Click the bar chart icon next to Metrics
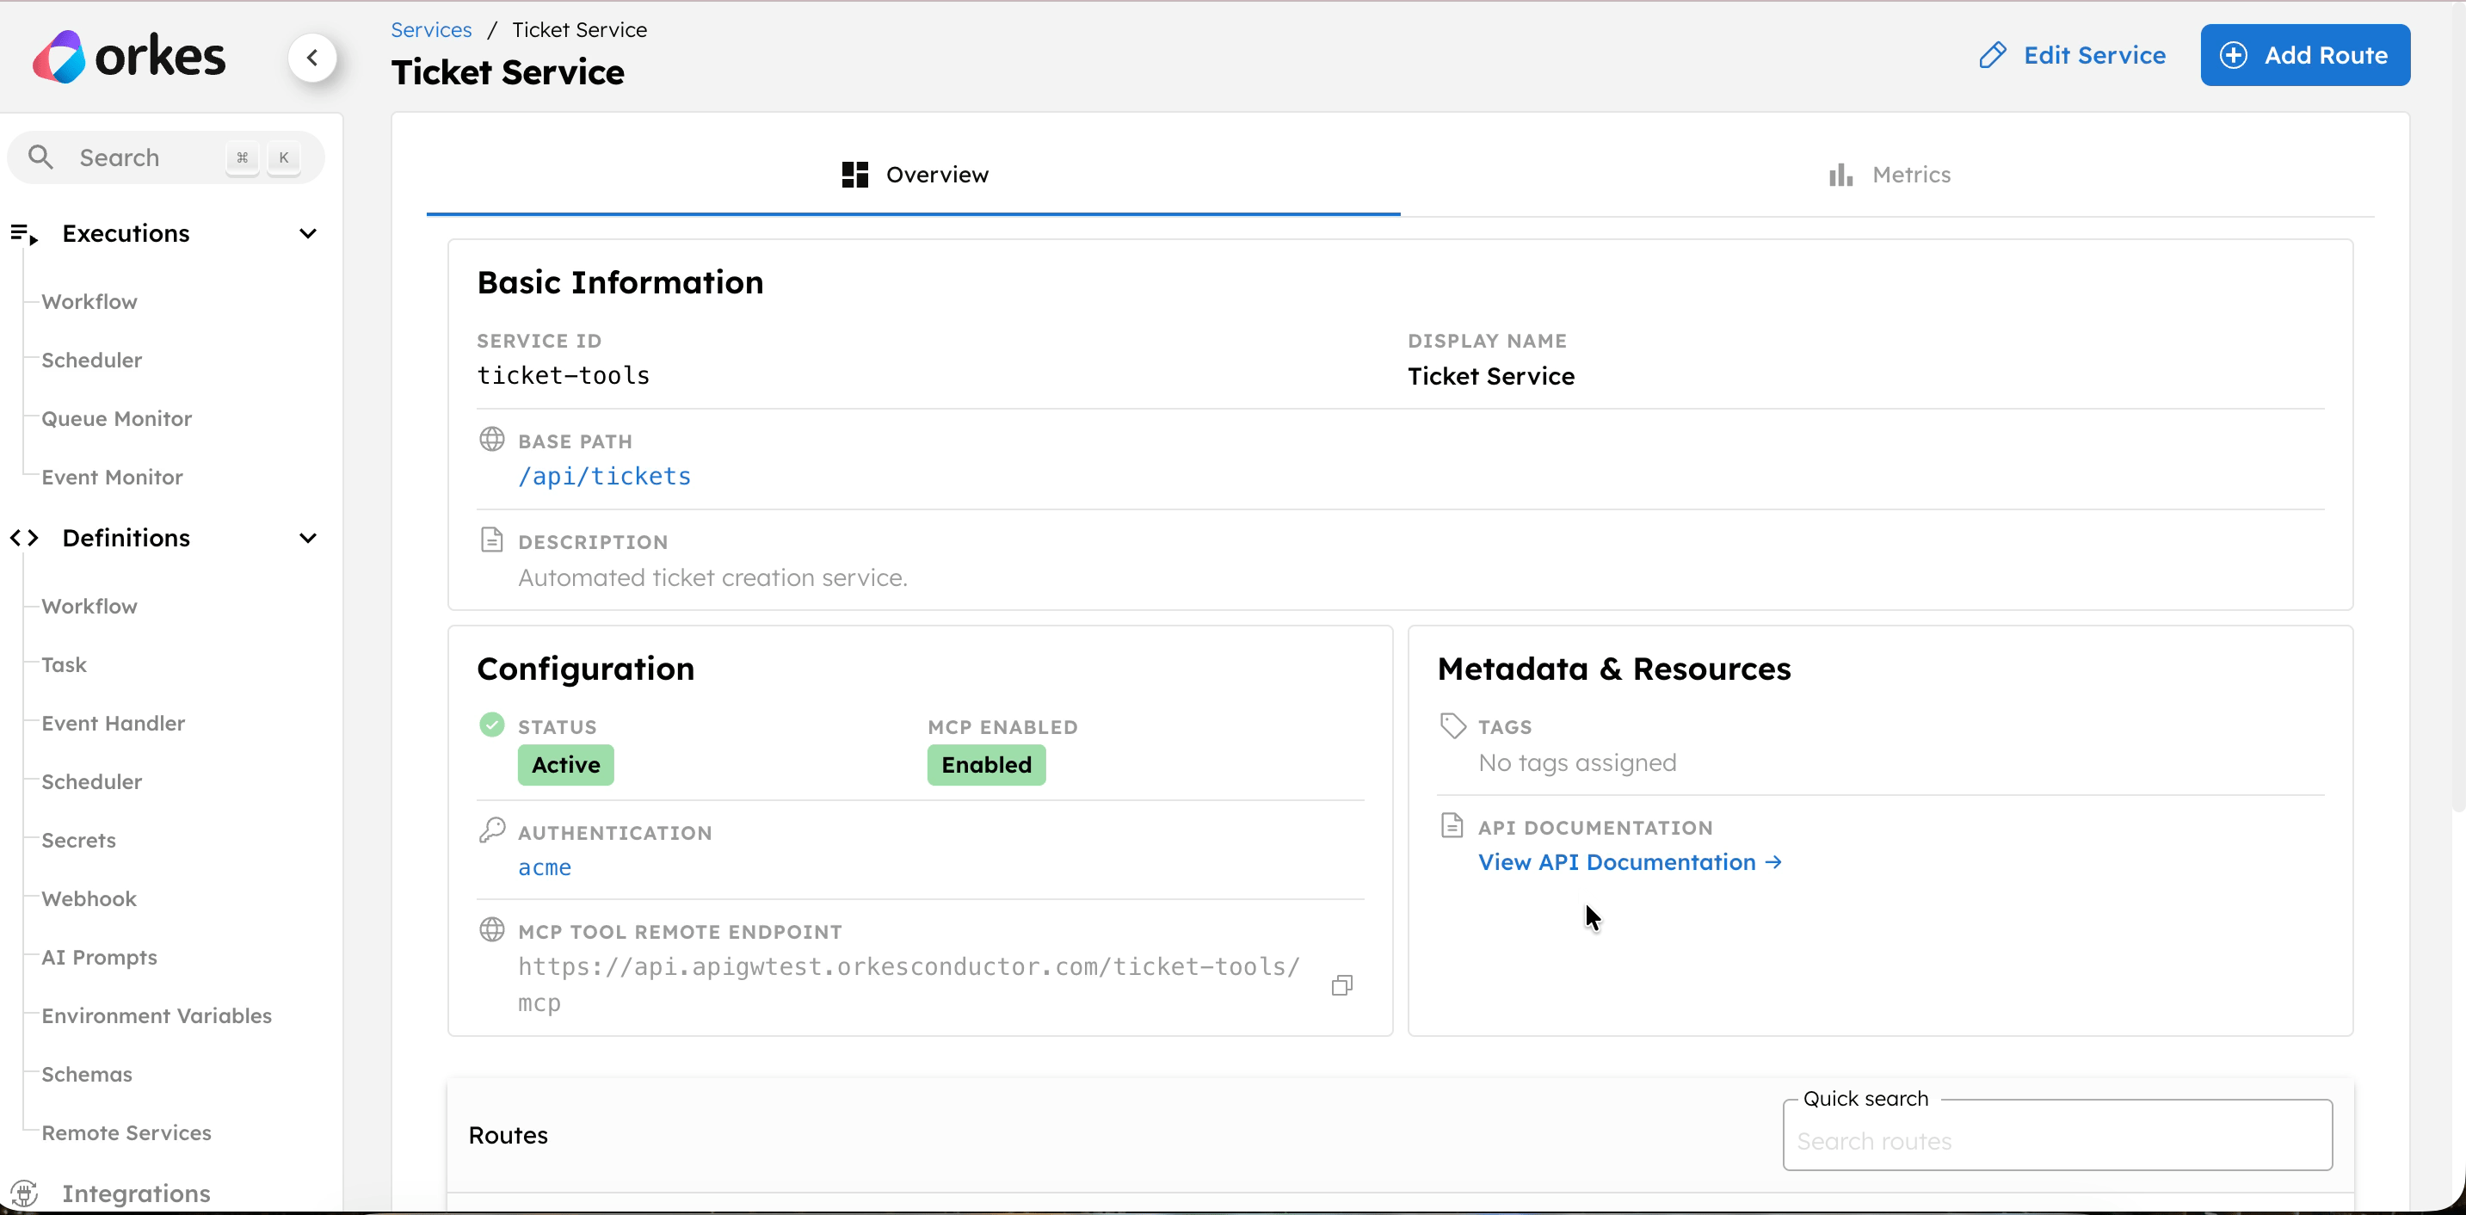This screenshot has width=2466, height=1215. tap(1840, 175)
